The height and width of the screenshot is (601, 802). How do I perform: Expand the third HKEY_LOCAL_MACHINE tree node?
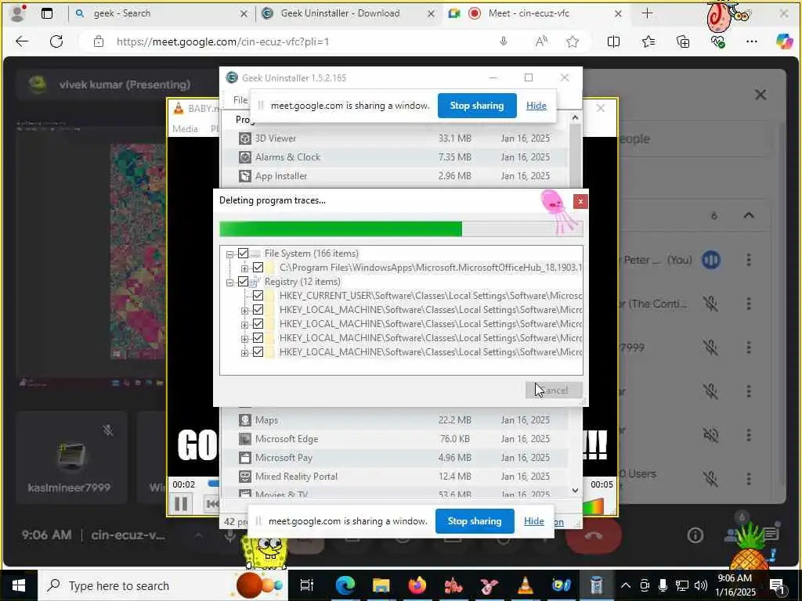point(244,339)
